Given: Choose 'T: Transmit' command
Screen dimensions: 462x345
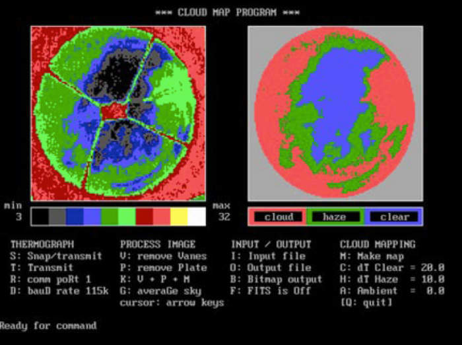Looking at the screenshot, I should coord(42,268).
